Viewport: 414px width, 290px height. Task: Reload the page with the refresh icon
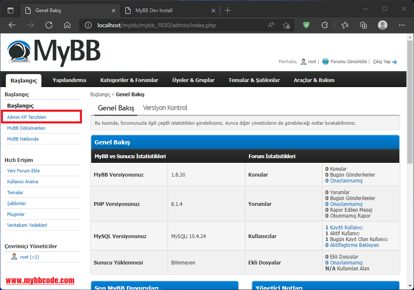coord(49,25)
